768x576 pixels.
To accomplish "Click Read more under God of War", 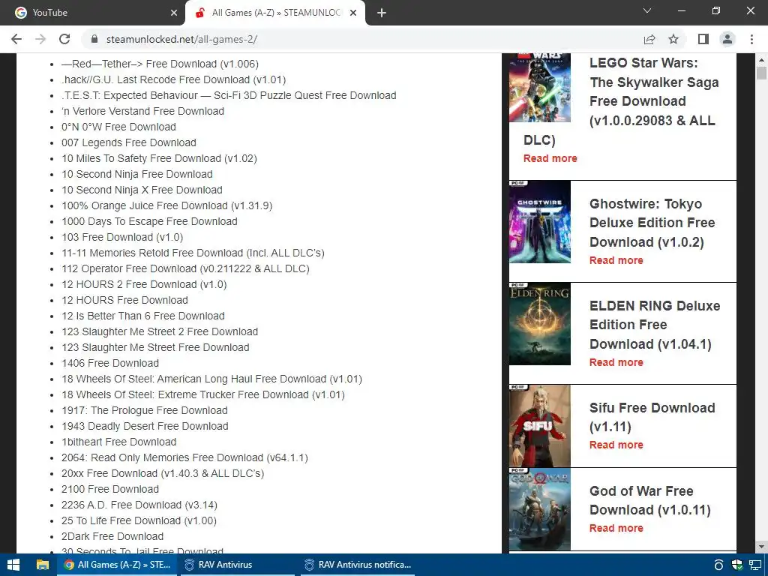I will click(x=616, y=528).
